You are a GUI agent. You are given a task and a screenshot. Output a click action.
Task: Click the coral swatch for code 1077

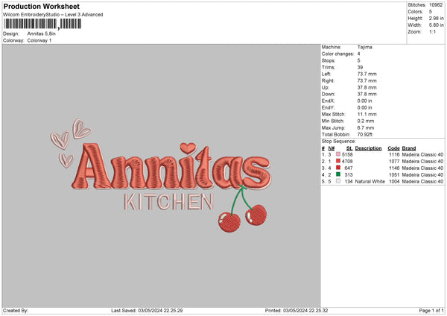(338, 161)
